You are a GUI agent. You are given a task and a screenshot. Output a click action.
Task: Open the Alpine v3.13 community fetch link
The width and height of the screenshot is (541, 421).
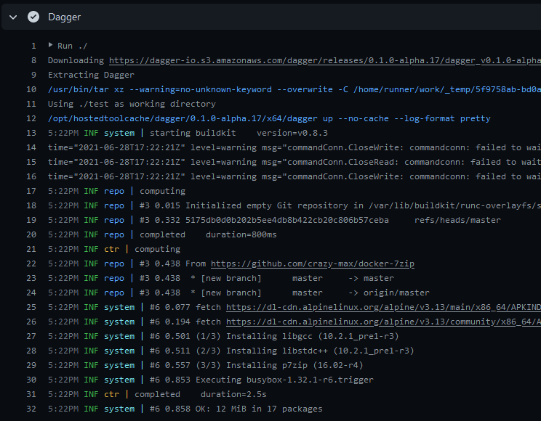pos(383,322)
